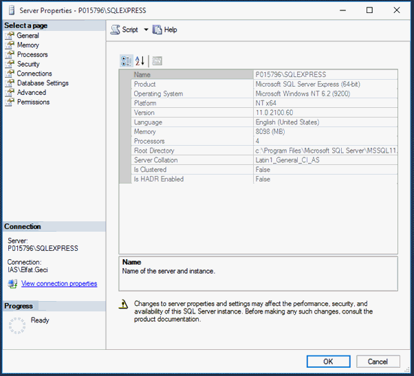The image size is (414, 376).
Task: Open the Memory page
Action: tap(28, 45)
